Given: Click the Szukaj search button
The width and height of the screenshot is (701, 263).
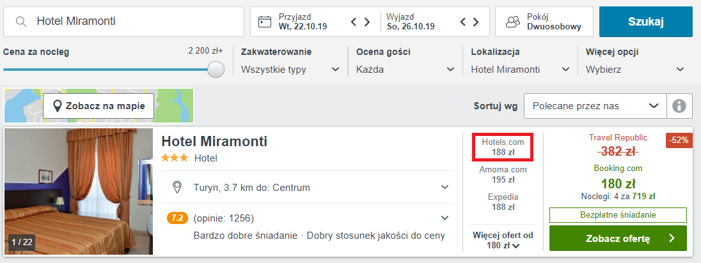Looking at the screenshot, I should pos(645,22).
